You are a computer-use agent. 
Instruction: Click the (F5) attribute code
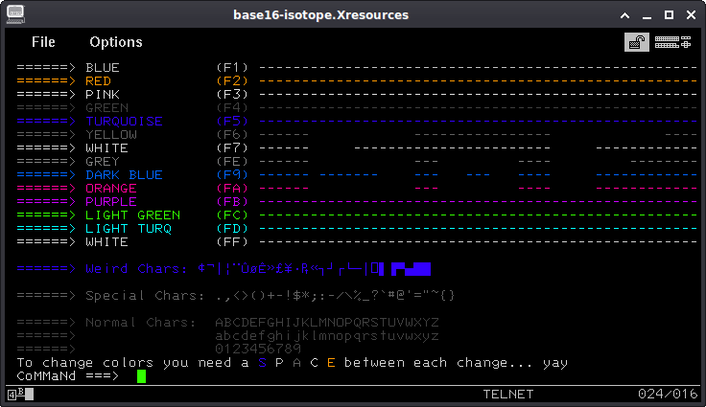[x=232, y=121]
